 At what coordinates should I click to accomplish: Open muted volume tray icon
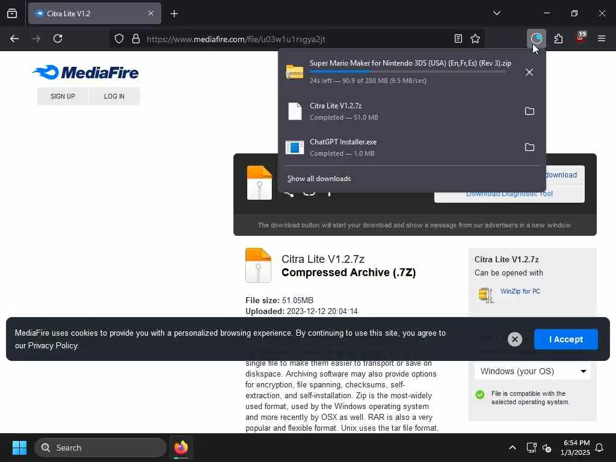coord(547,448)
